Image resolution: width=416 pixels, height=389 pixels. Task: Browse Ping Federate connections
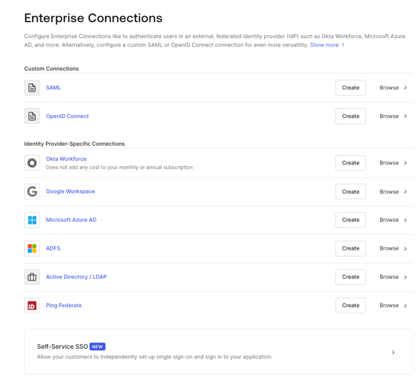point(393,305)
